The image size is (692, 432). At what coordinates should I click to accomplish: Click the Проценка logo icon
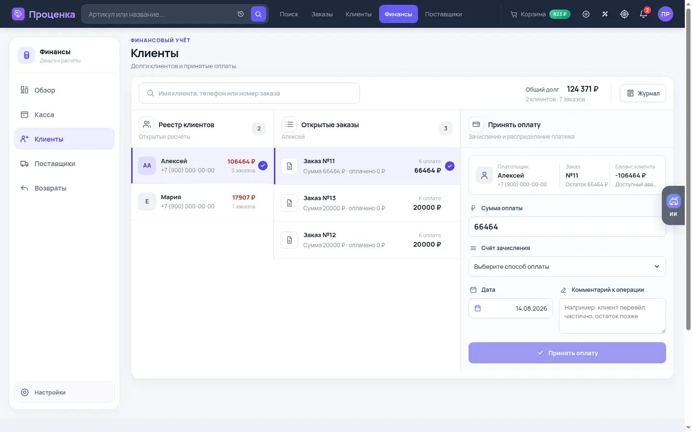tap(18, 14)
